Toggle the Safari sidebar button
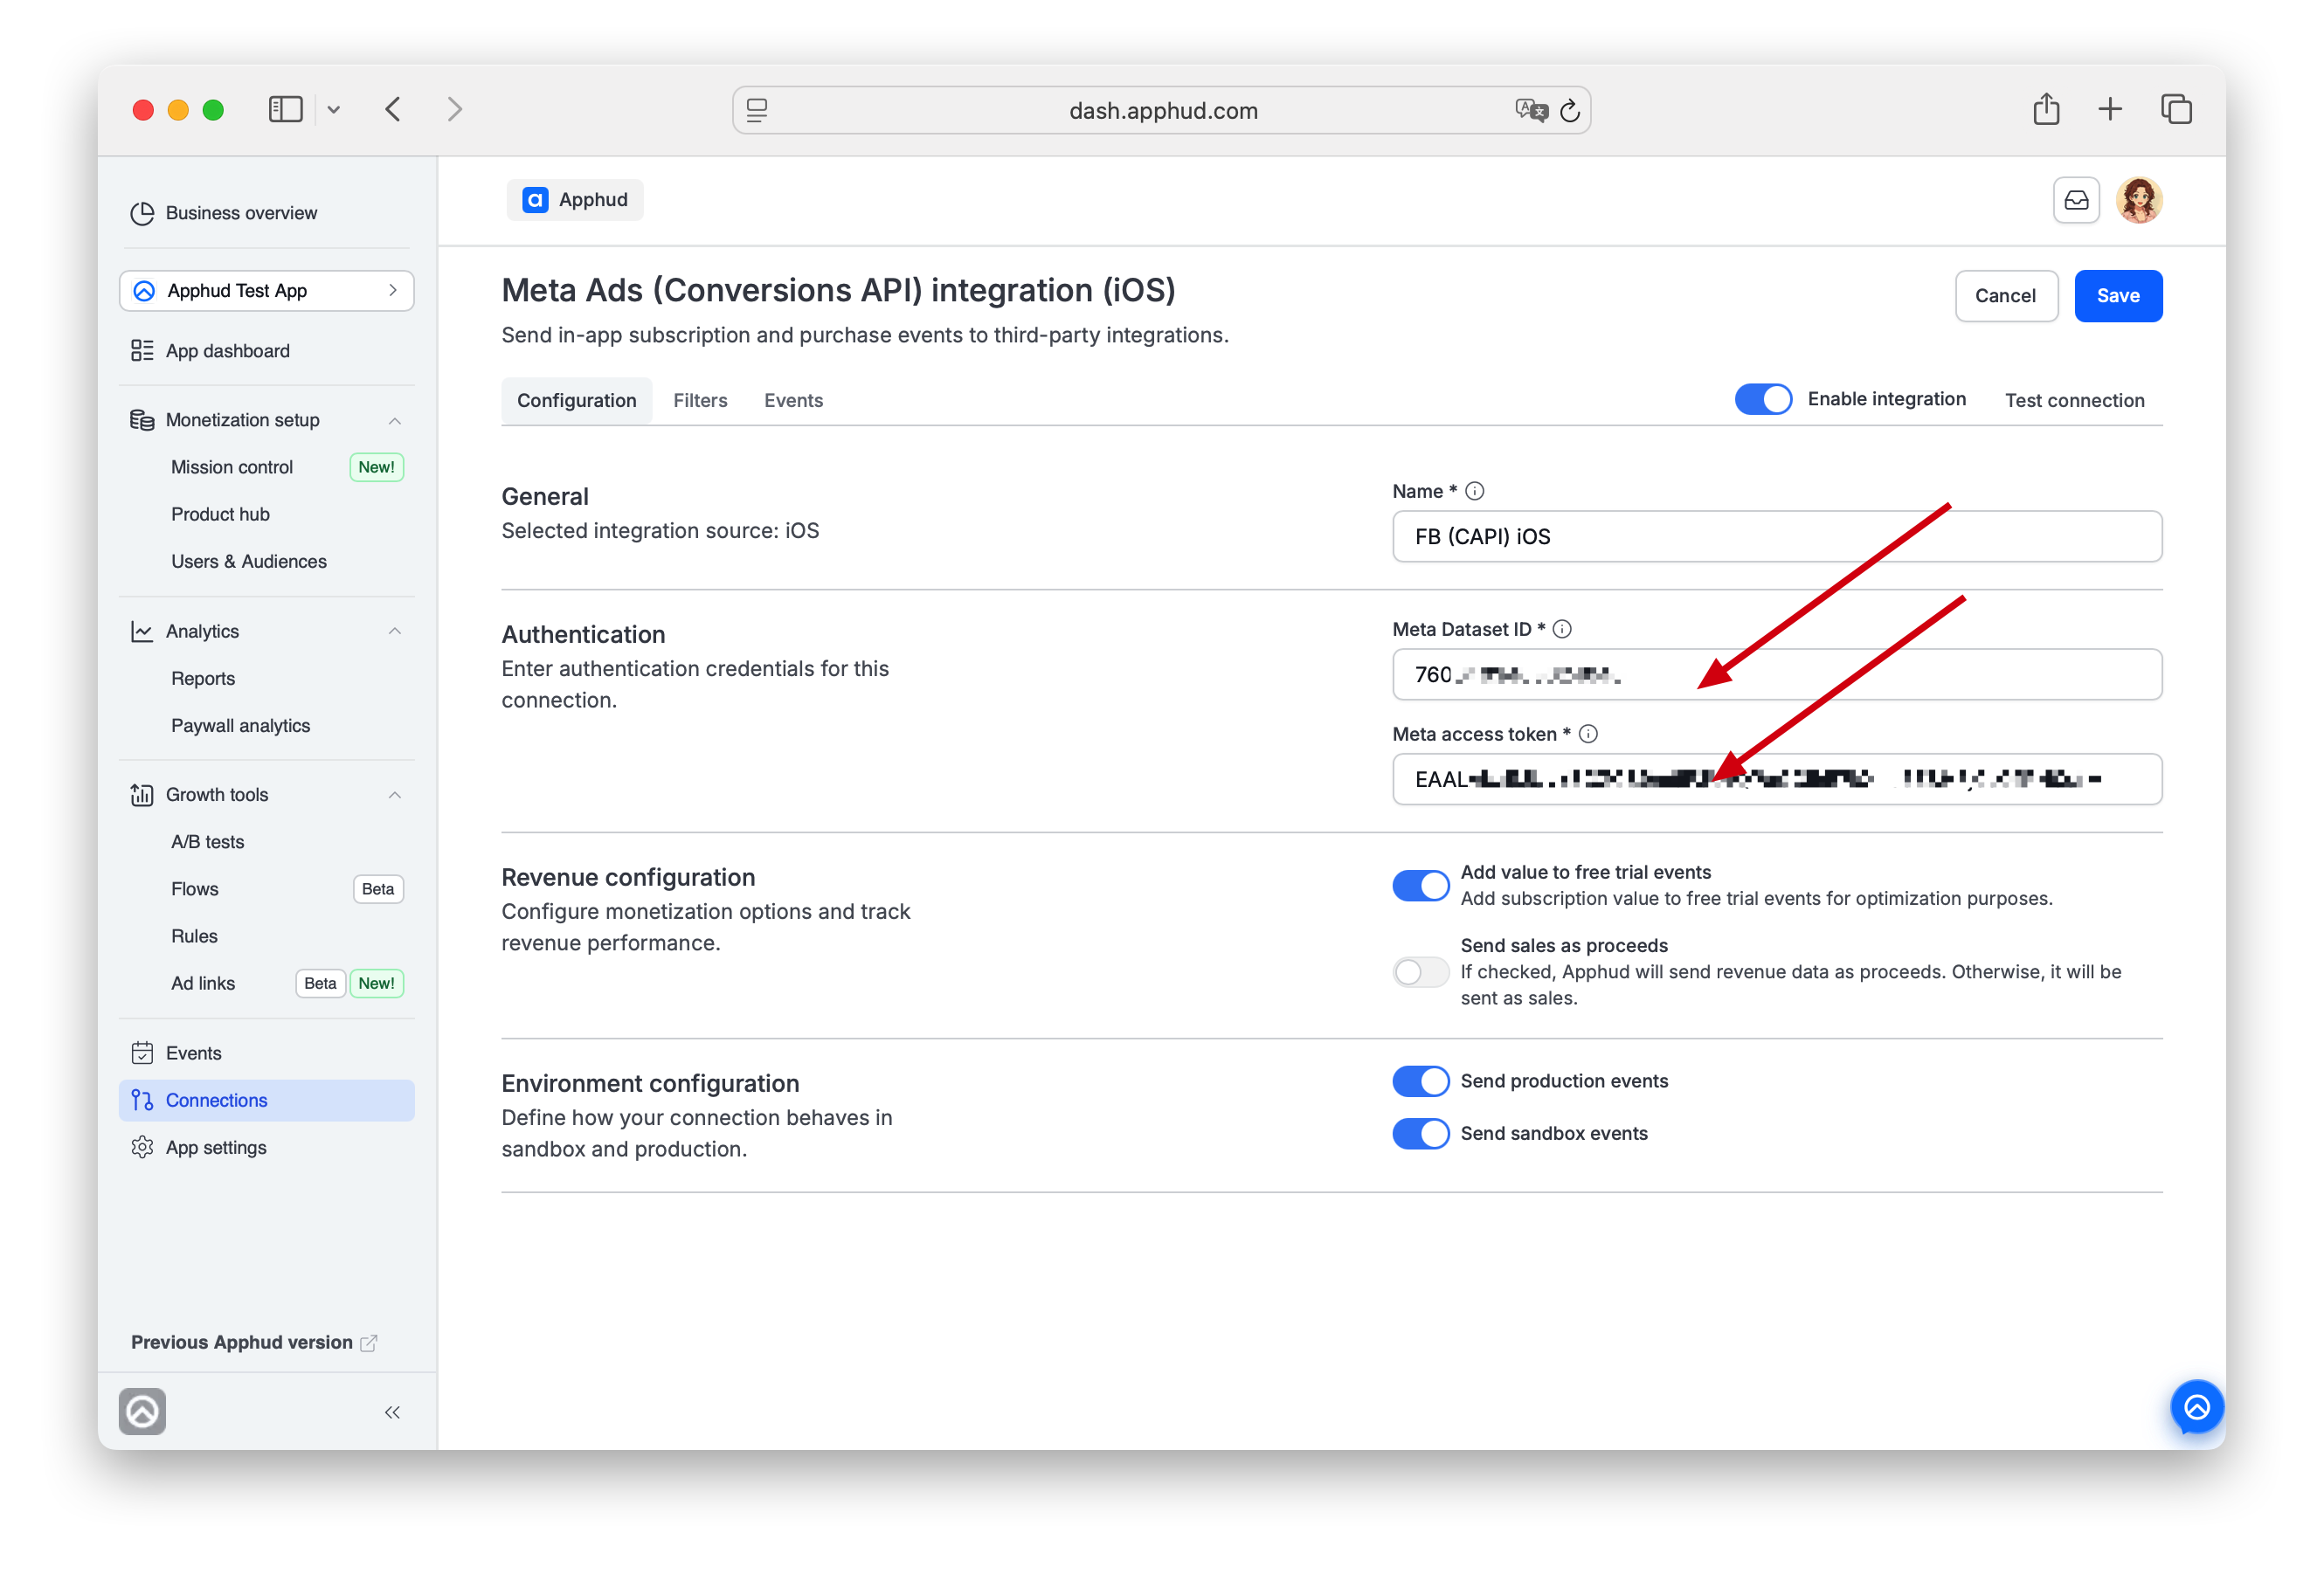The height and width of the screenshot is (1581, 2324). pyautogui.click(x=285, y=109)
